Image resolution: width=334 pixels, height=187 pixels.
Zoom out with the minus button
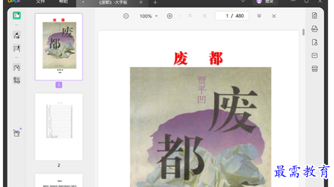tap(126, 16)
